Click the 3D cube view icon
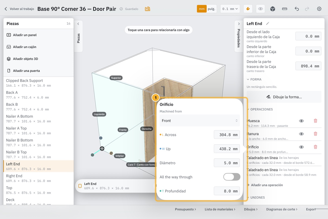Image resolution: width=328 pixels, height=219 pixels. click(273, 9)
